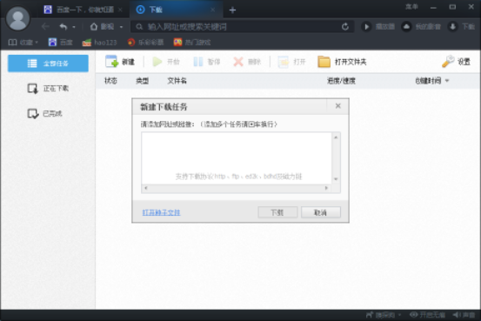The image size is (481, 321).
Task: Click the 打开种子文件 link
Action: tap(162, 212)
